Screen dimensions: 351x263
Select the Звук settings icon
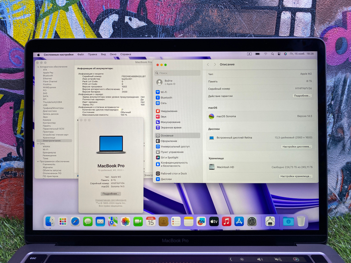(x=163, y=116)
